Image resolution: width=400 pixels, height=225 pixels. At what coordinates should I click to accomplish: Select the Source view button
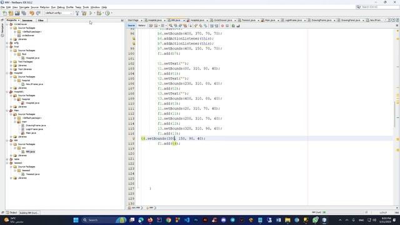point(131,26)
